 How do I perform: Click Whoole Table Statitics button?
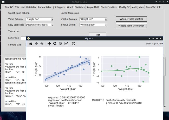131,19
